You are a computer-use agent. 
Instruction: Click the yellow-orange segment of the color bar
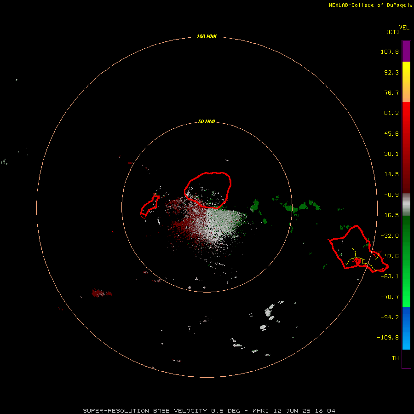tap(406, 82)
